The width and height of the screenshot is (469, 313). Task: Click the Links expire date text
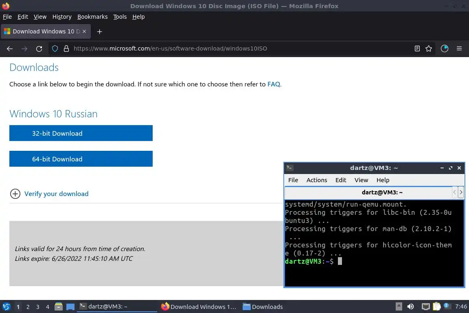click(x=74, y=258)
